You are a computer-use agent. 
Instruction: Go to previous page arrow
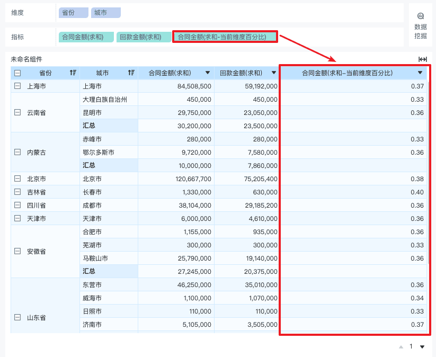pyautogui.click(x=401, y=347)
